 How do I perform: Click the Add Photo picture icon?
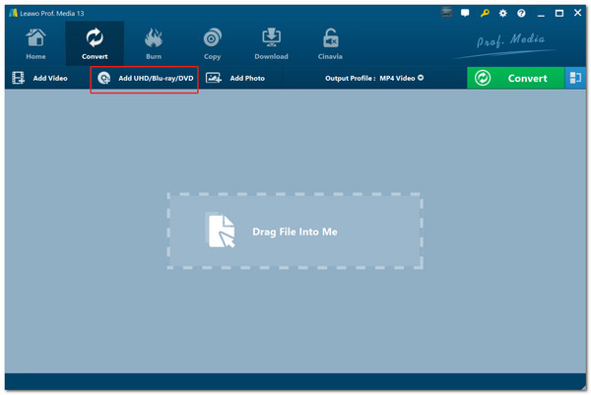[x=214, y=78]
